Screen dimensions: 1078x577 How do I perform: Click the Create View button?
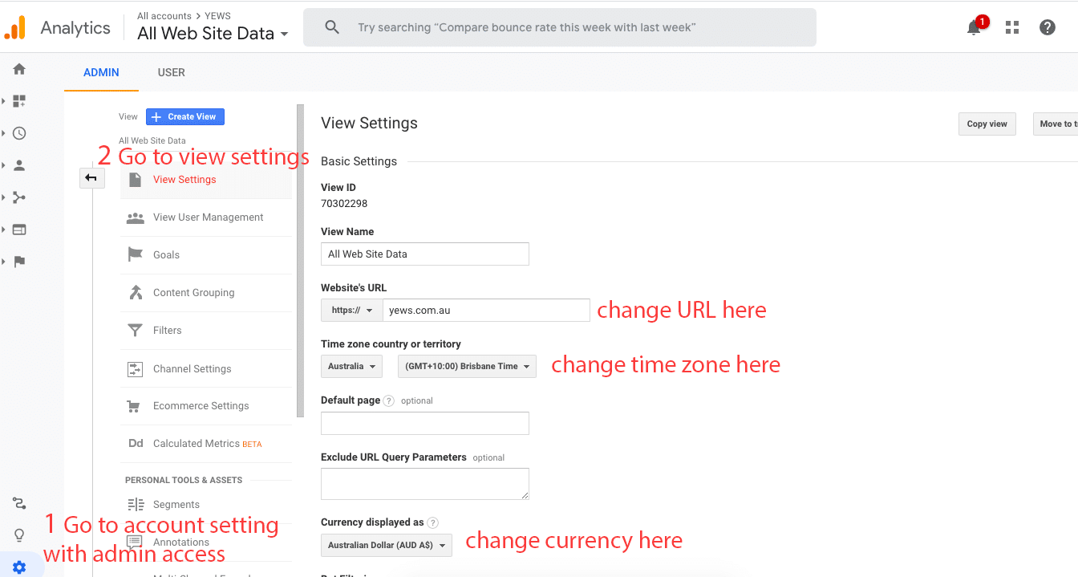pos(185,116)
